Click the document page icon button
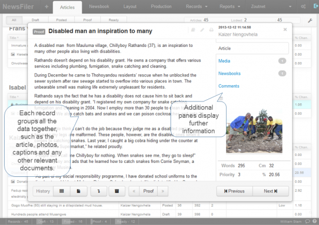The height and width of the screenshot is (225, 319). coord(78,191)
